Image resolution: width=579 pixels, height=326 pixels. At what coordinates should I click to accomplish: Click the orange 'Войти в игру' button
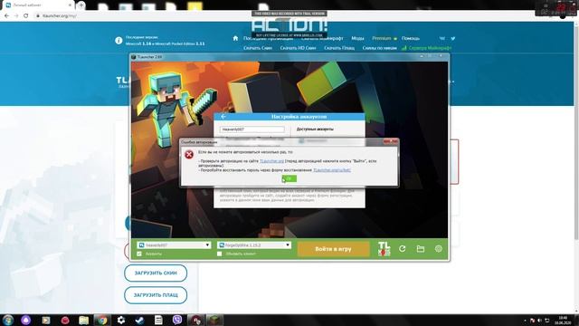(333, 249)
